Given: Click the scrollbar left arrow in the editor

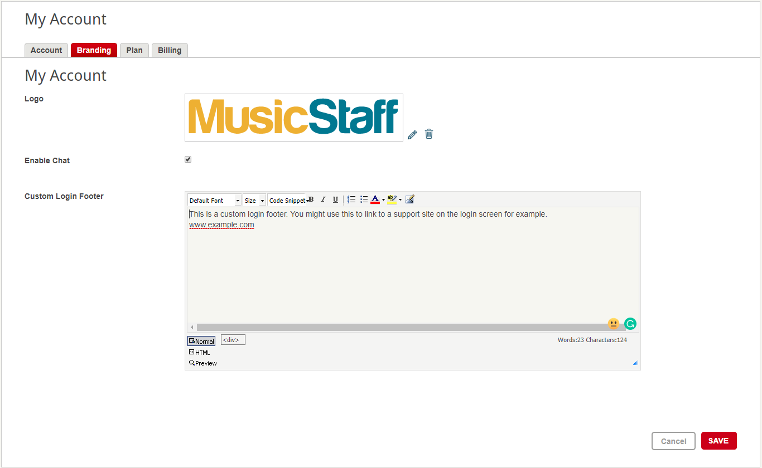Looking at the screenshot, I should [x=192, y=327].
